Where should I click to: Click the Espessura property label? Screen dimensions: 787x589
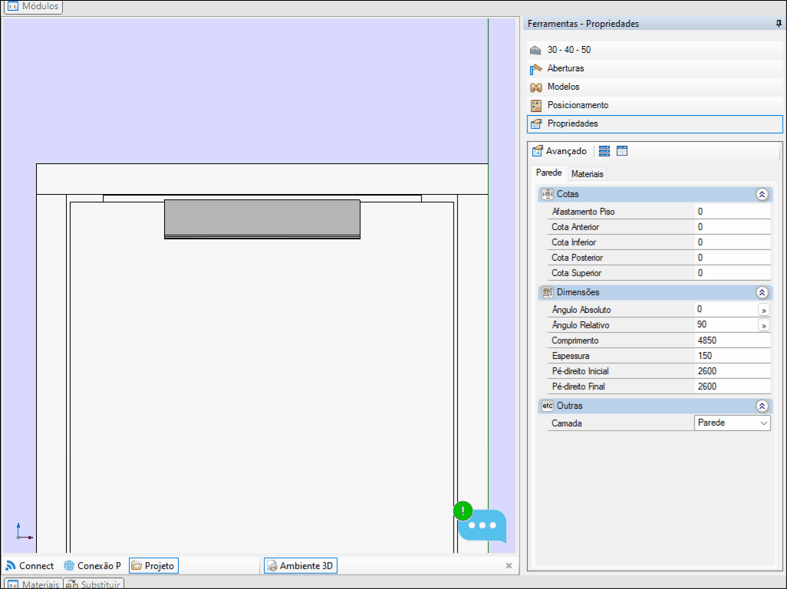(571, 356)
